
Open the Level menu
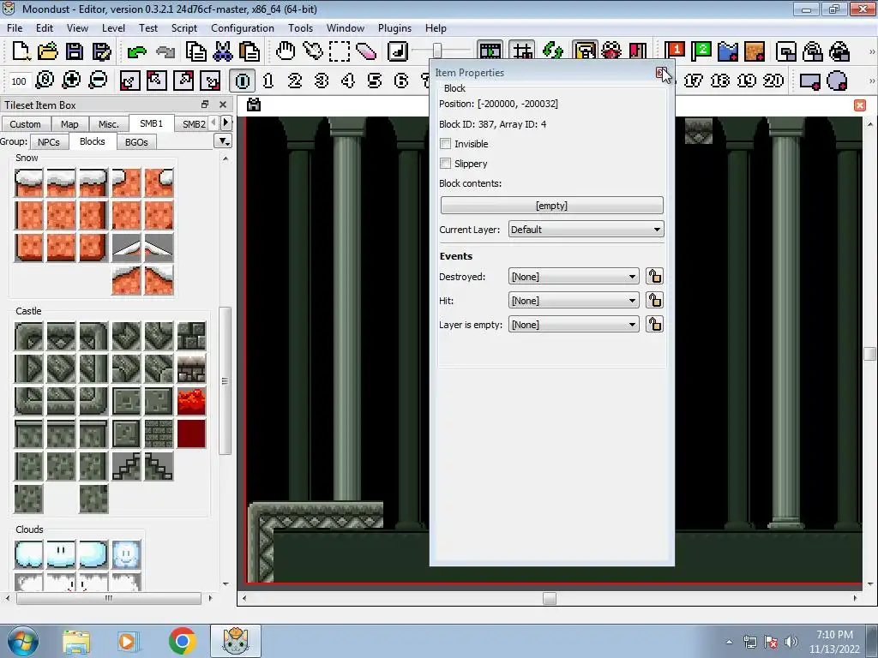(x=113, y=28)
